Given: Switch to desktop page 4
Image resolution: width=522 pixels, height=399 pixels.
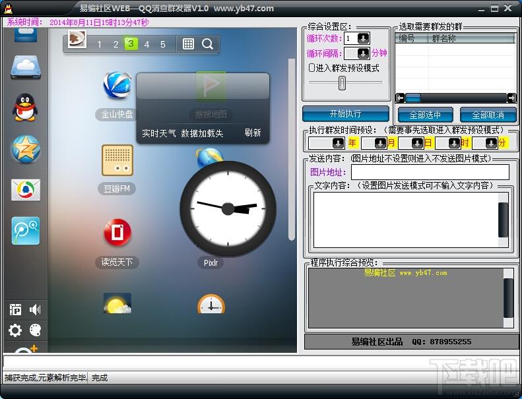Looking at the screenshot, I should (x=147, y=44).
